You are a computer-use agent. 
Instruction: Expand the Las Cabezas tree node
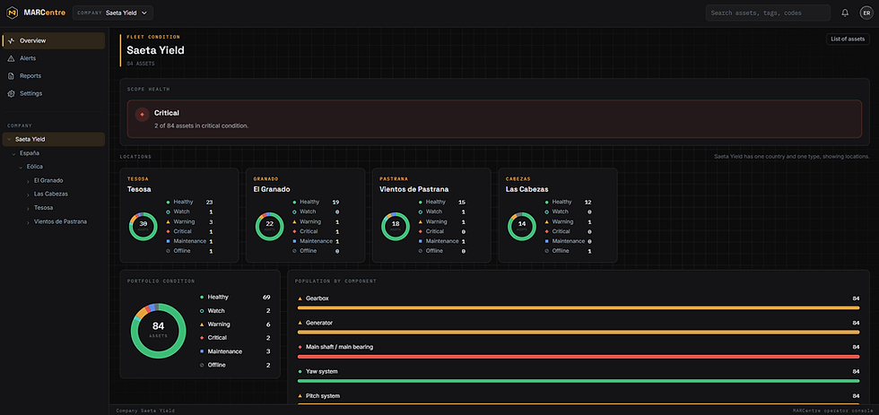[28, 195]
